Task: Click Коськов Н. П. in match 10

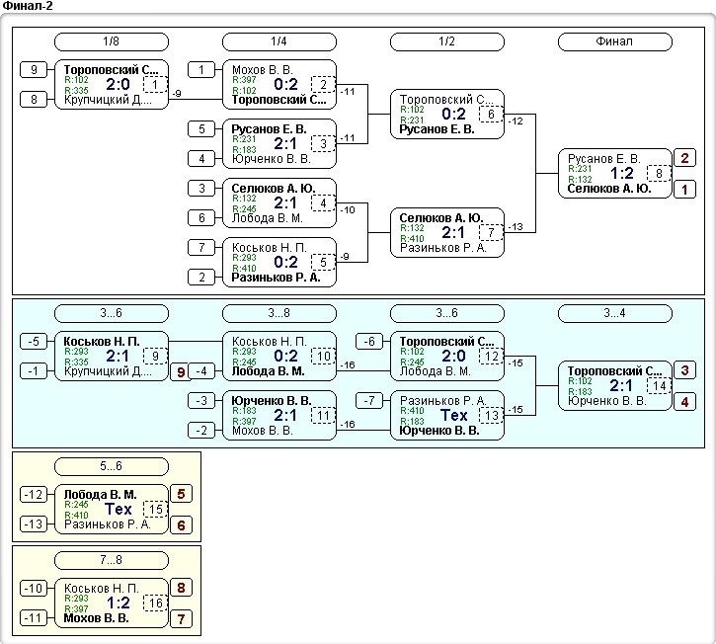Action: (269, 342)
